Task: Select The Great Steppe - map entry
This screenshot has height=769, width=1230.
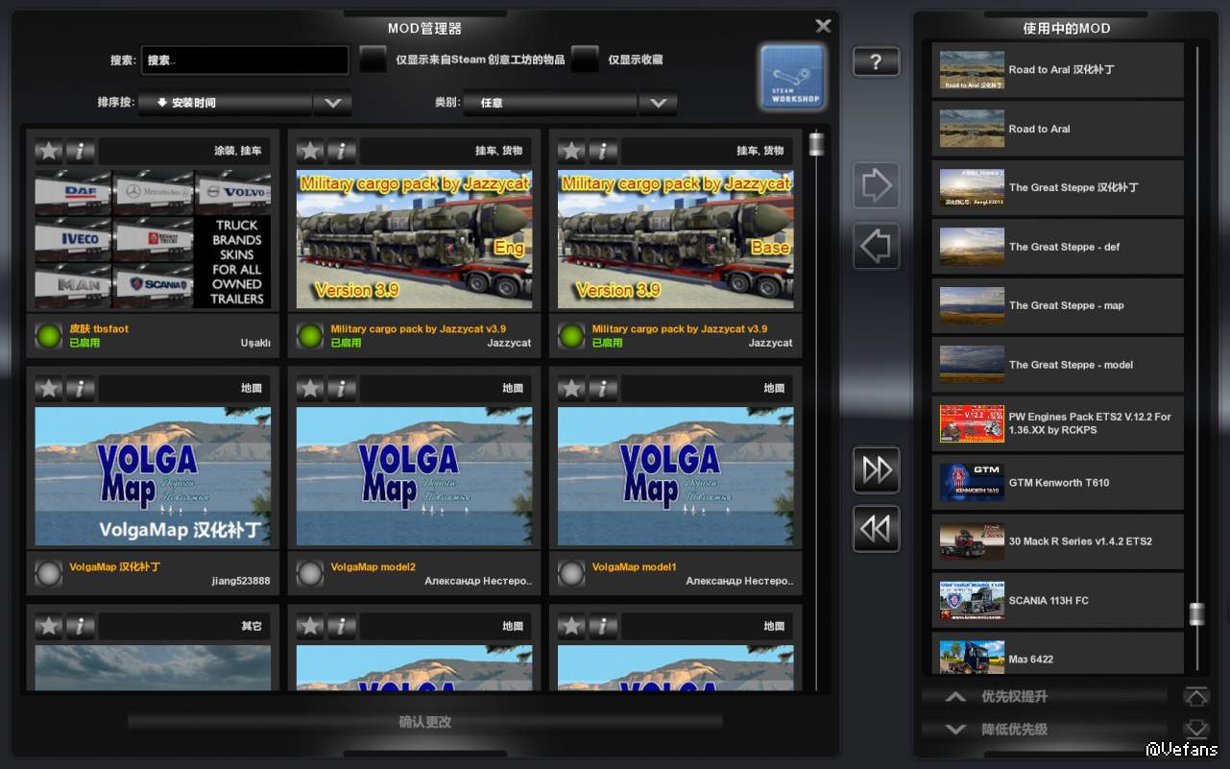Action: [1058, 305]
